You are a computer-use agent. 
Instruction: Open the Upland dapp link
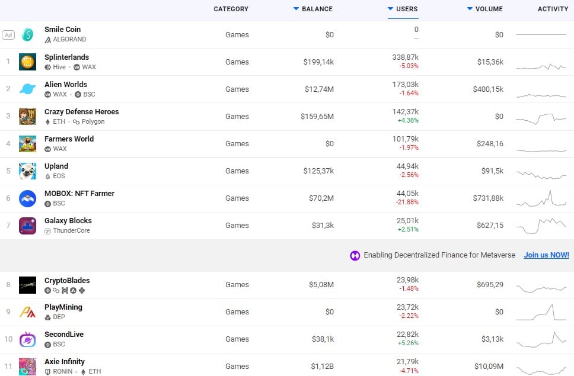pos(56,166)
